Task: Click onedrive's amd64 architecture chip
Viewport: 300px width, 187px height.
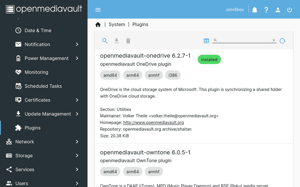Action: [110, 75]
